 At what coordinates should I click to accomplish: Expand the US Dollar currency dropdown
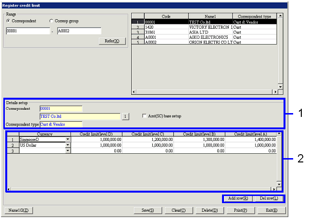point(67,145)
